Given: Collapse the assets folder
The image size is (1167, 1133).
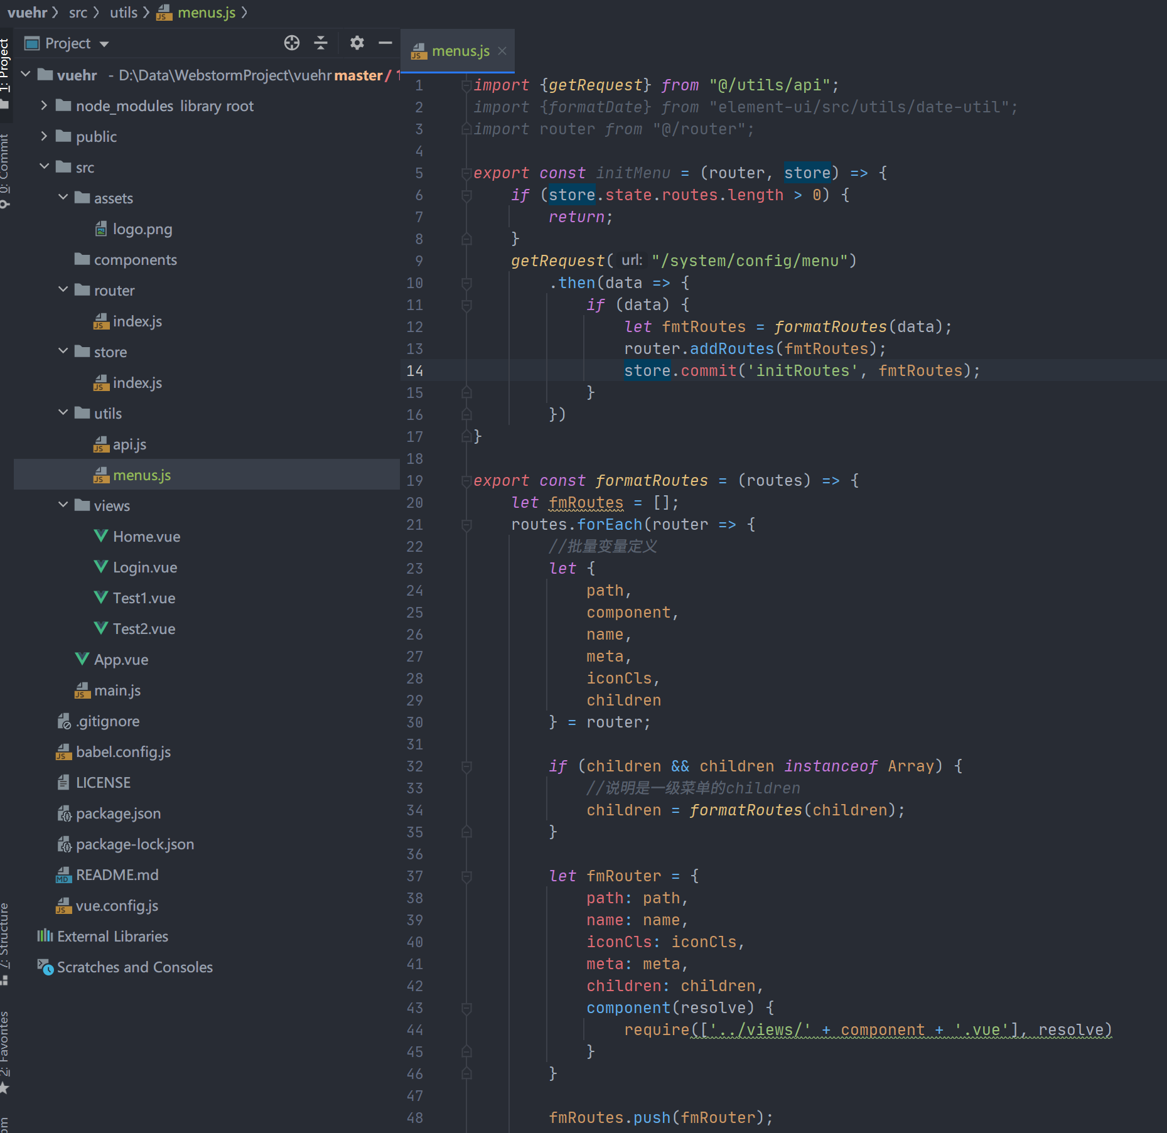Looking at the screenshot, I should tap(63, 198).
